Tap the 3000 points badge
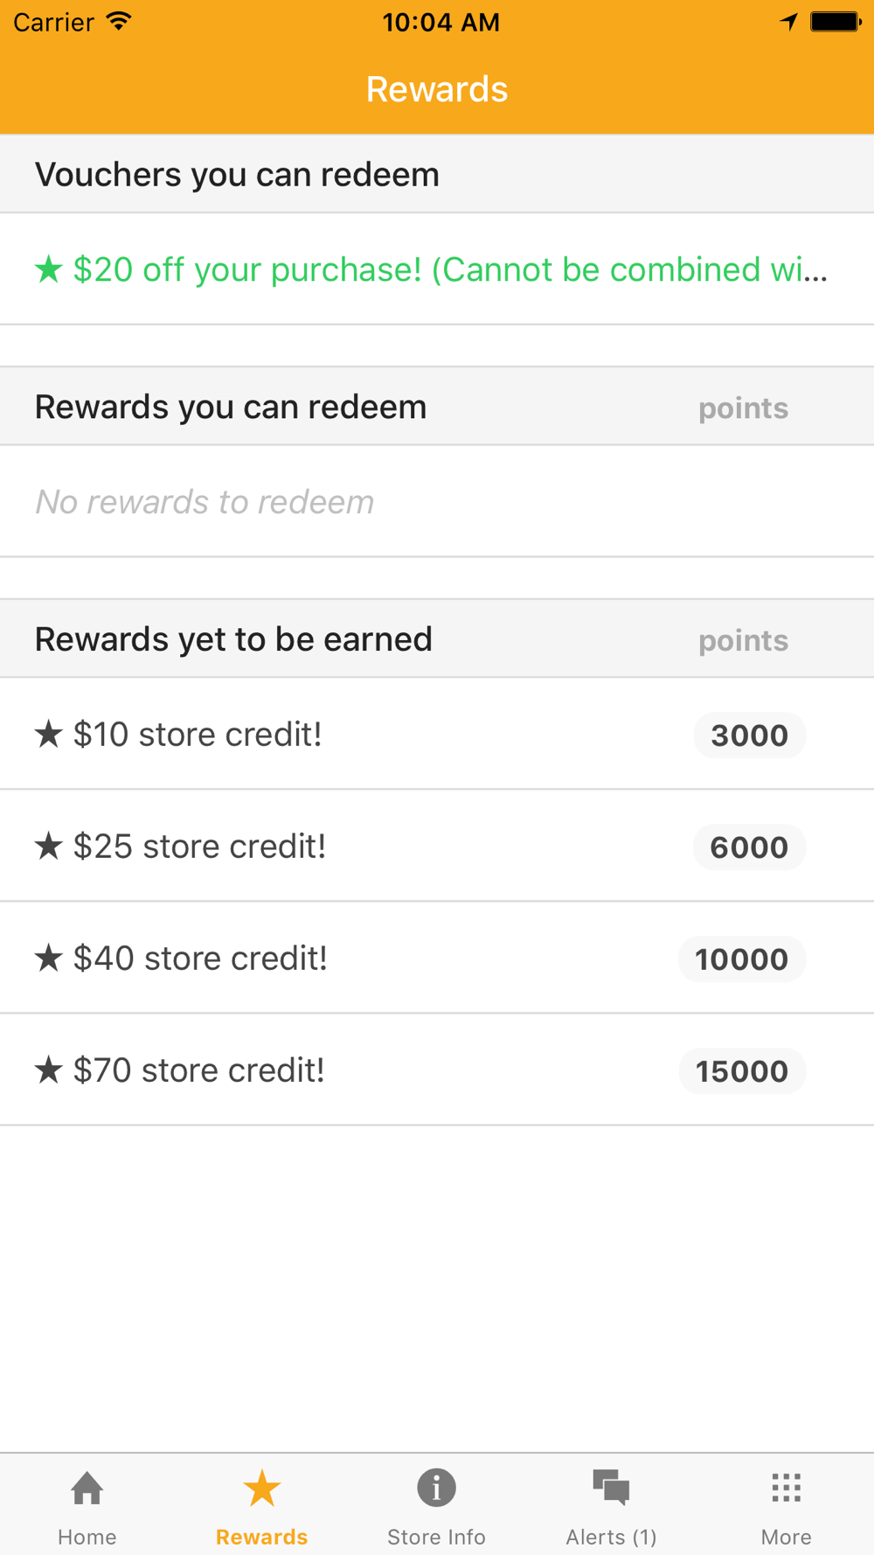The height and width of the screenshot is (1555, 874). [x=750, y=736]
